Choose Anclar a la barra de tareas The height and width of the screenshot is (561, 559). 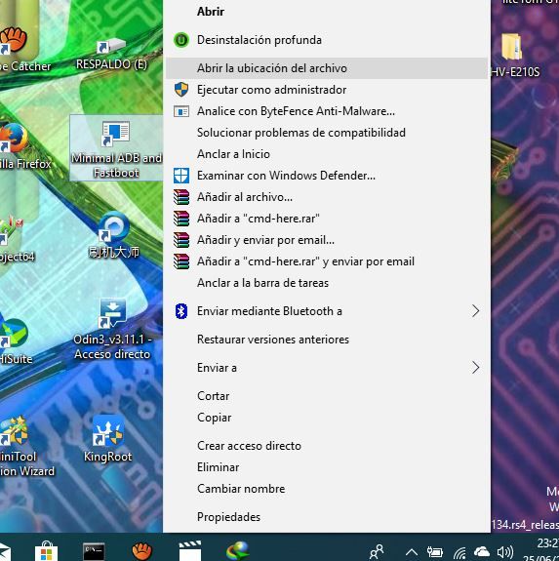tap(327, 283)
